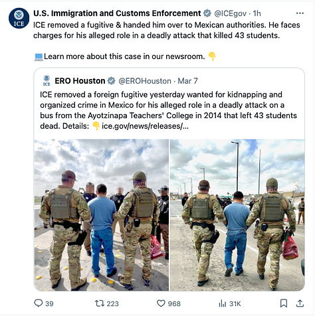Open the Mar 7 quoted tweet date
Image resolution: width=315 pixels, height=316 pixels.
coord(187,81)
